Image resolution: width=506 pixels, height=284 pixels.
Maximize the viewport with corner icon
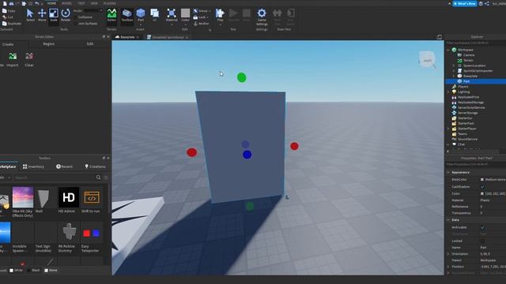[x=440, y=37]
